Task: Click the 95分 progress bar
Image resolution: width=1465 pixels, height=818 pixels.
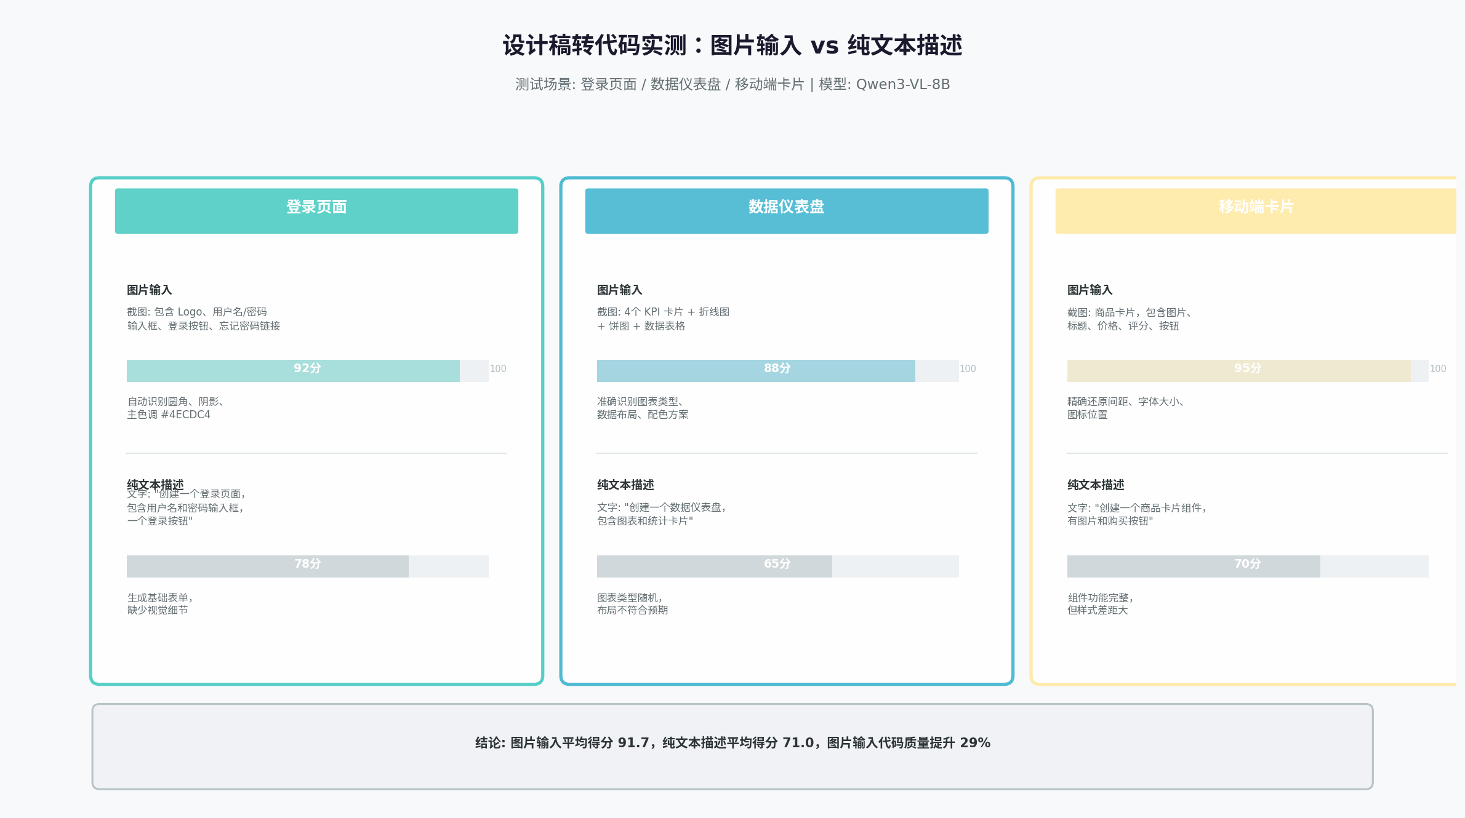Action: pos(1248,371)
